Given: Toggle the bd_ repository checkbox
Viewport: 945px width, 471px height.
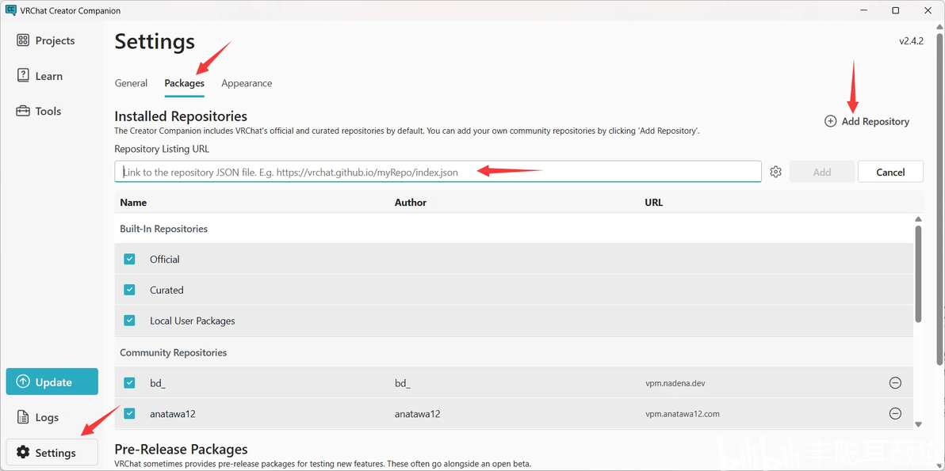Looking at the screenshot, I should coord(129,382).
